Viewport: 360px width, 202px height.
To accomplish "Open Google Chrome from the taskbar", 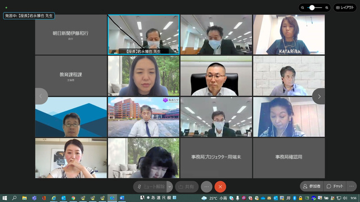I will 73,198.
